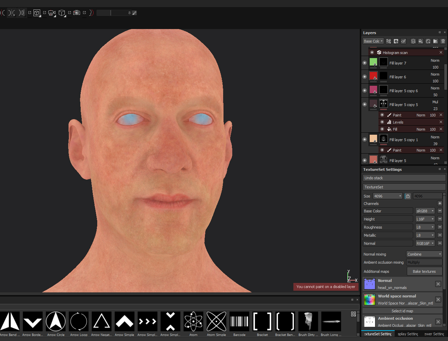Toggle visibility of Fill layer 5 copy 1
Image resolution: width=448 pixels, height=341 pixels.
[365, 139]
